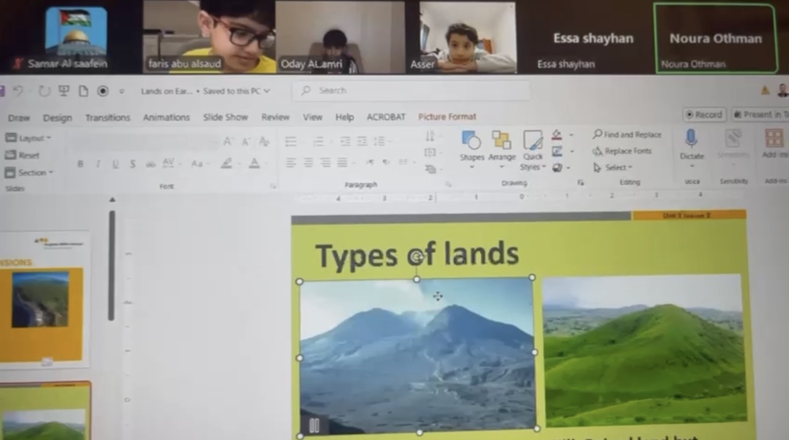Click the font color A swatch
The image size is (789, 440).
[254, 164]
